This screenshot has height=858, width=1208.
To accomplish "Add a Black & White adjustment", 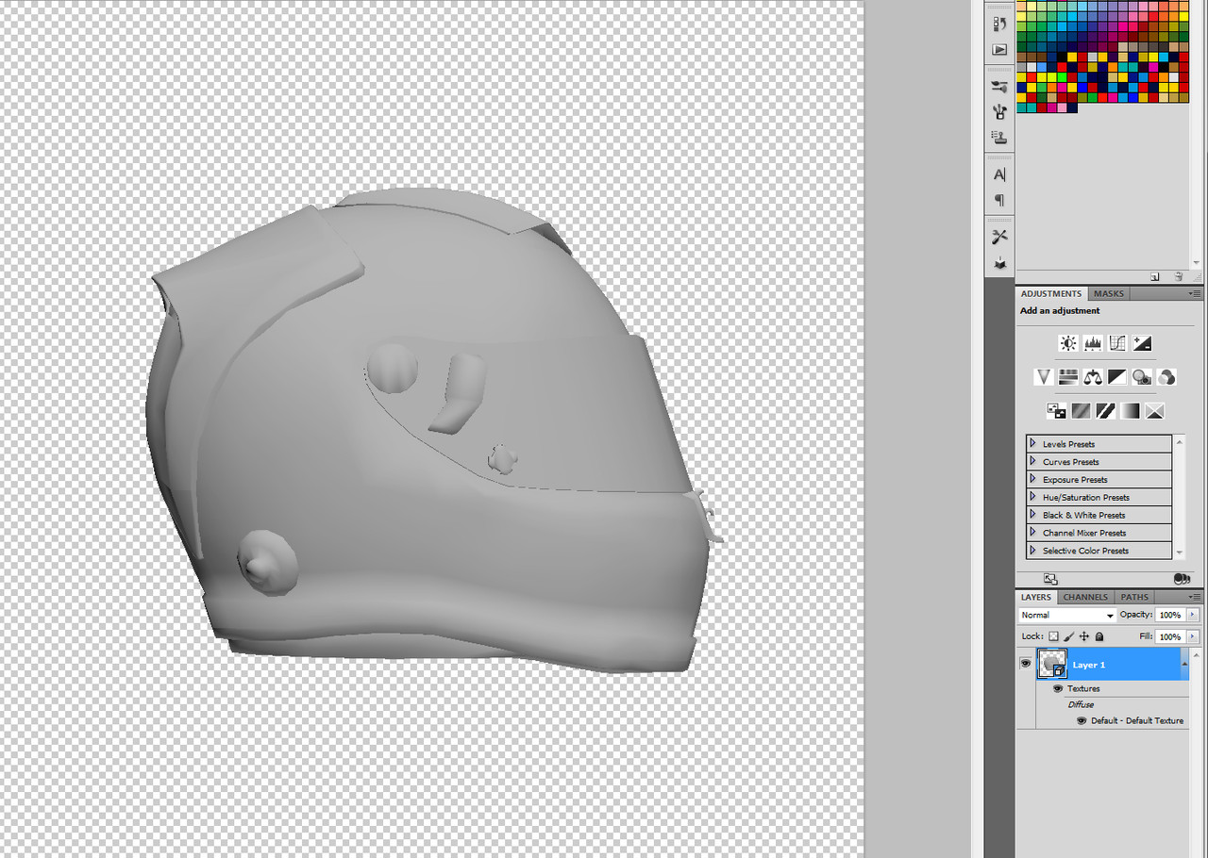I will click(1117, 377).
